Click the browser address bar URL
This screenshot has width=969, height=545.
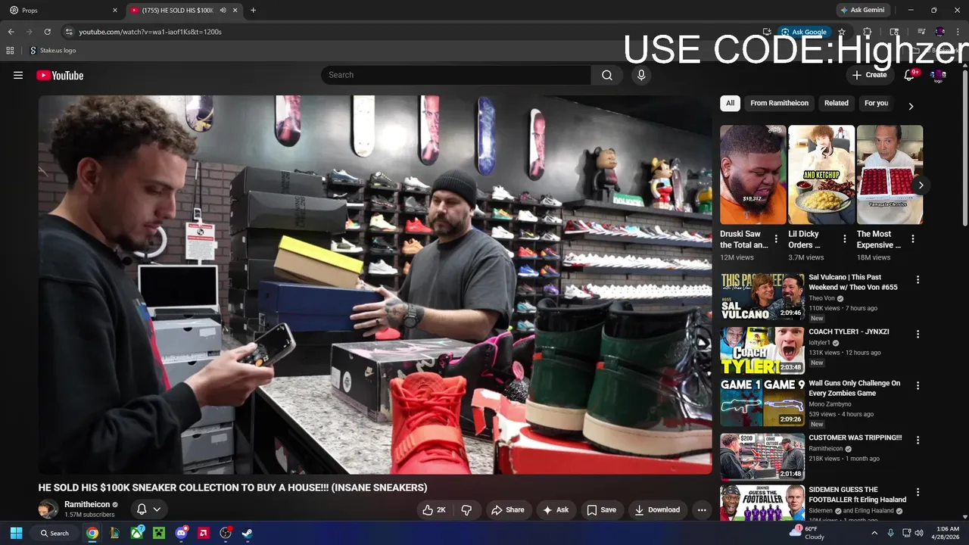pyautogui.click(x=151, y=32)
